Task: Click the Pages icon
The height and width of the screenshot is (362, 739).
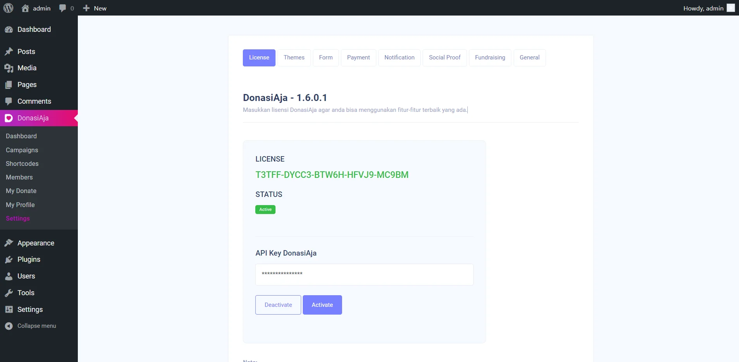Action: tap(9, 85)
